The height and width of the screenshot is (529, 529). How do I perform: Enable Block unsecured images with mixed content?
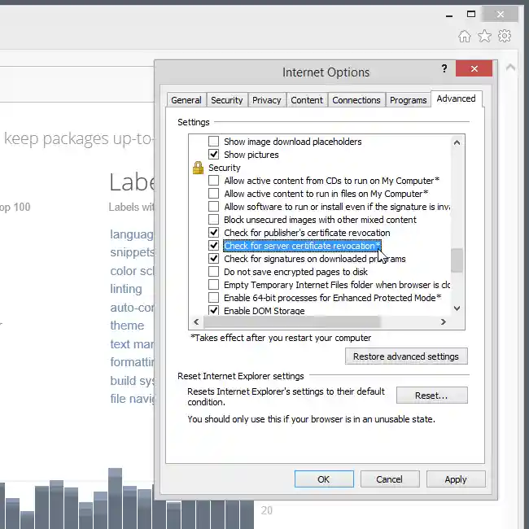pos(213,220)
